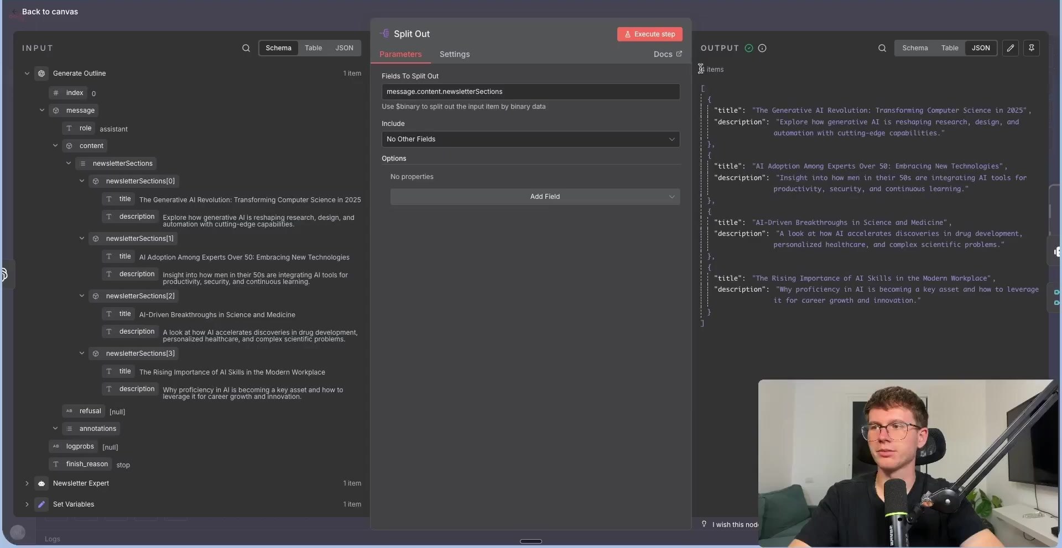
Task: Click the Generate Outline node icon
Action: (41, 73)
